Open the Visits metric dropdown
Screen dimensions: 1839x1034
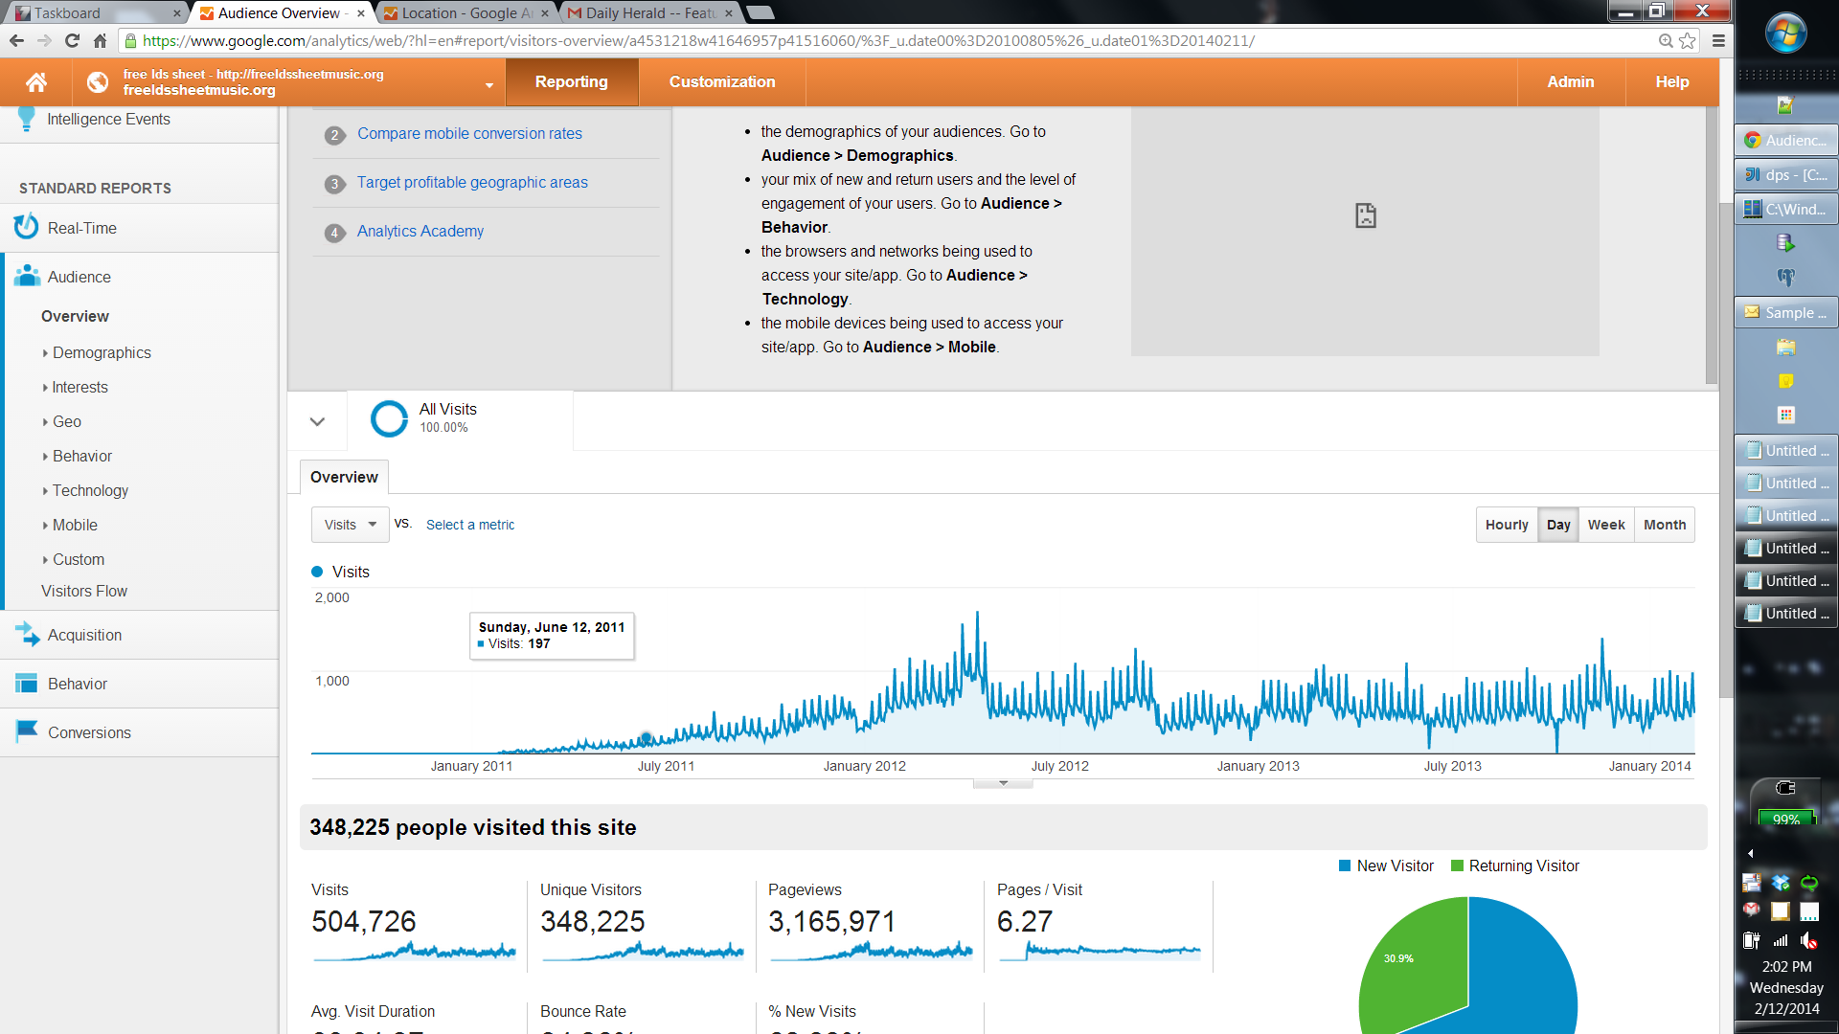(x=351, y=525)
